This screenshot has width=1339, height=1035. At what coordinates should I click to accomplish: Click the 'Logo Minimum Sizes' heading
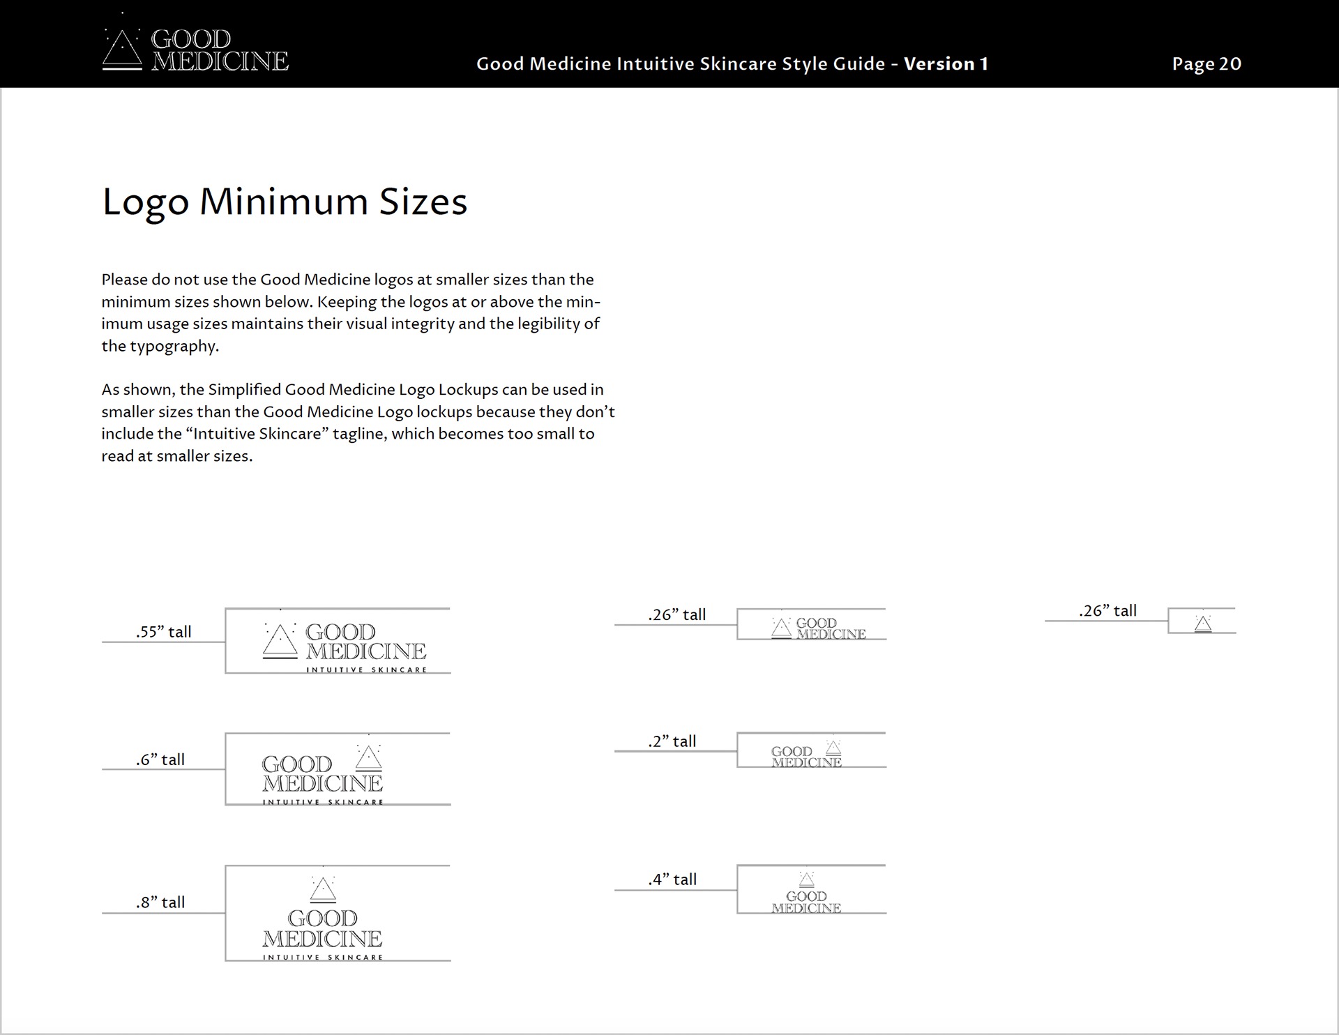[x=285, y=202]
